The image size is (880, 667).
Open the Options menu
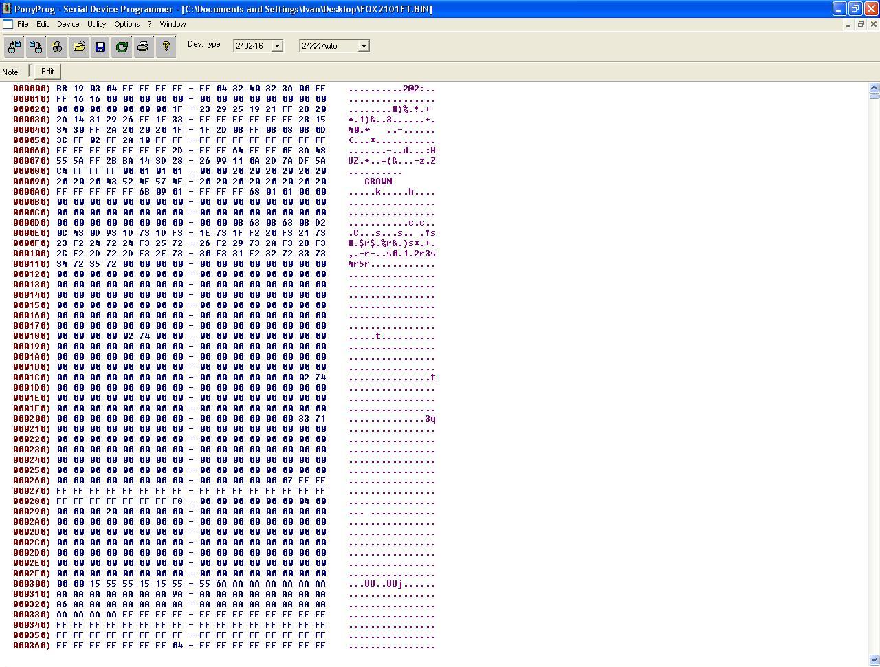coord(127,24)
